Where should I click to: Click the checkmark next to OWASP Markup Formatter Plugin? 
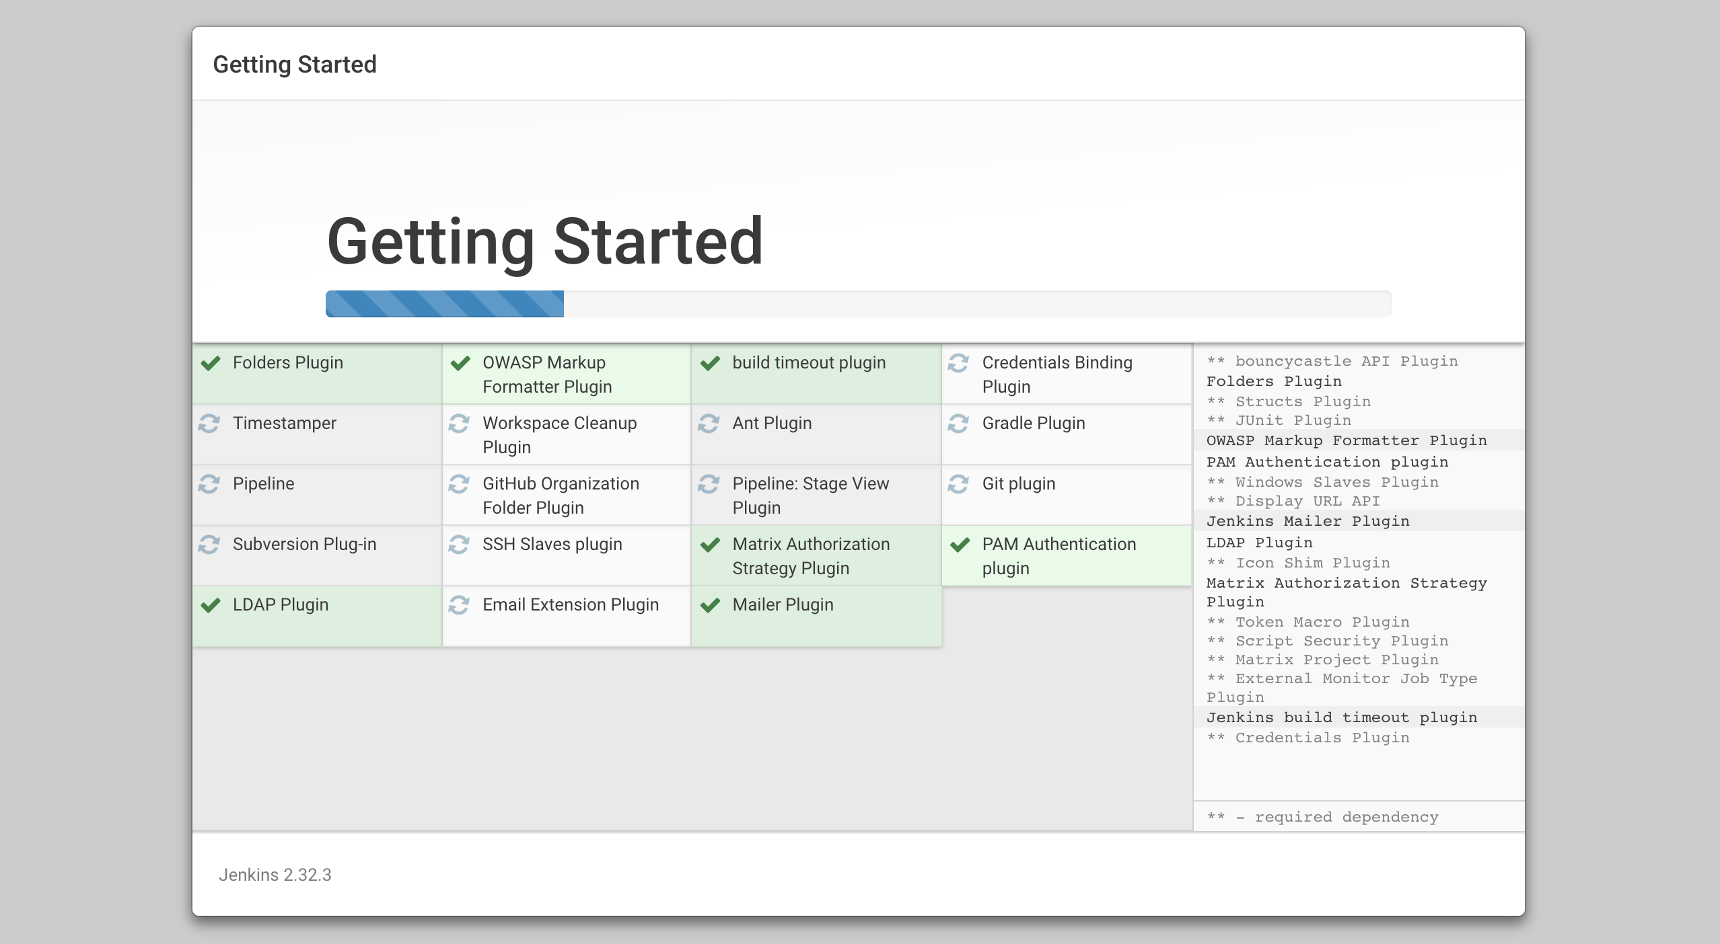coord(460,364)
